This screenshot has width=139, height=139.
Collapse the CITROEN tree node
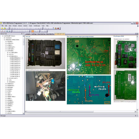6,51
